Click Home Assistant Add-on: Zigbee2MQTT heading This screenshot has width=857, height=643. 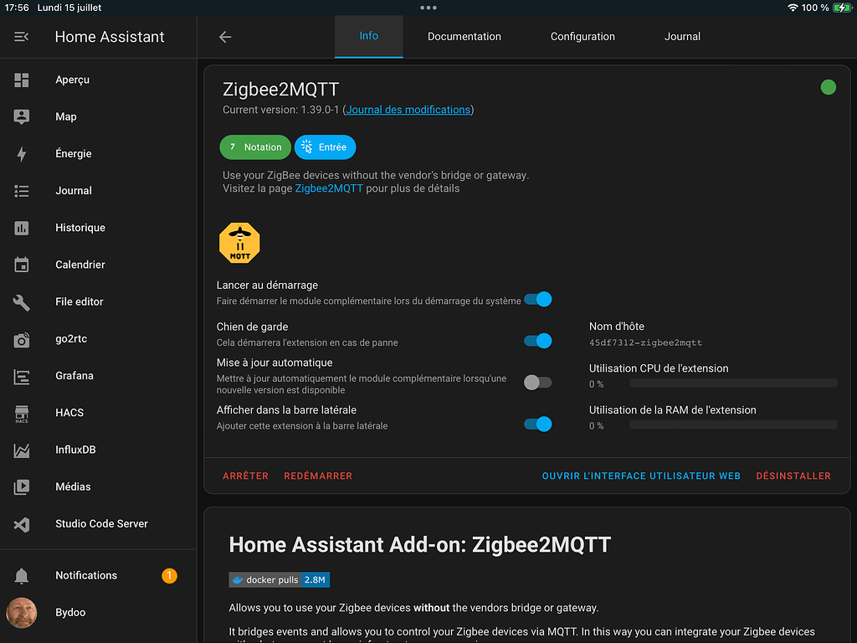click(x=420, y=544)
